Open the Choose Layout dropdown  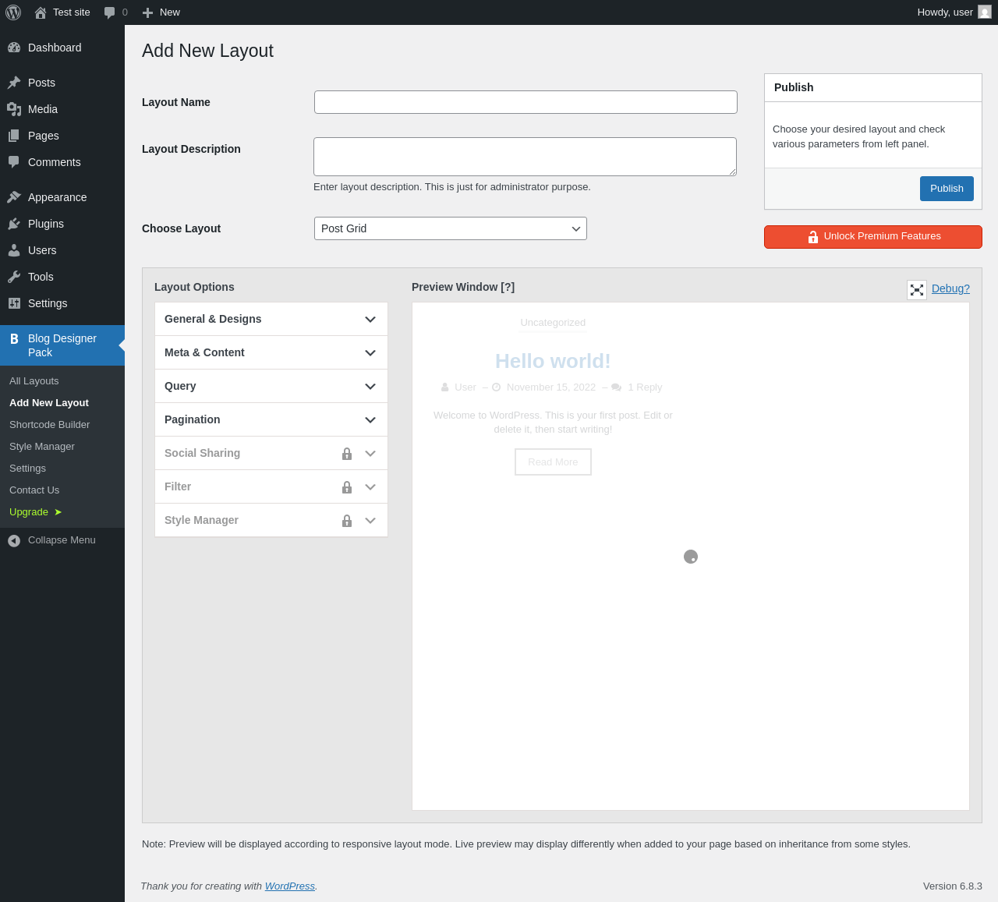click(451, 228)
